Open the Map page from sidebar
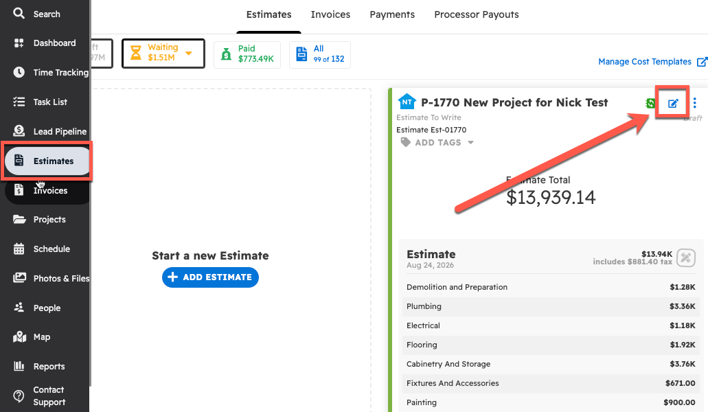This screenshot has width=708, height=412. 41,337
